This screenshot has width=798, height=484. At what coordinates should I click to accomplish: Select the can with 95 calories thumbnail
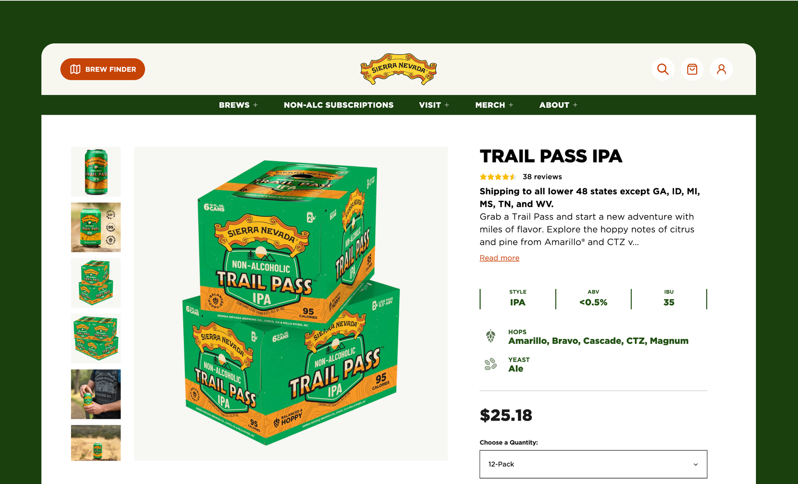96,227
